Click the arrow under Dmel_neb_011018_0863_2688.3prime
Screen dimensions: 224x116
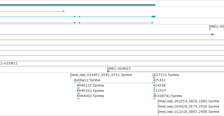pos(158,114)
